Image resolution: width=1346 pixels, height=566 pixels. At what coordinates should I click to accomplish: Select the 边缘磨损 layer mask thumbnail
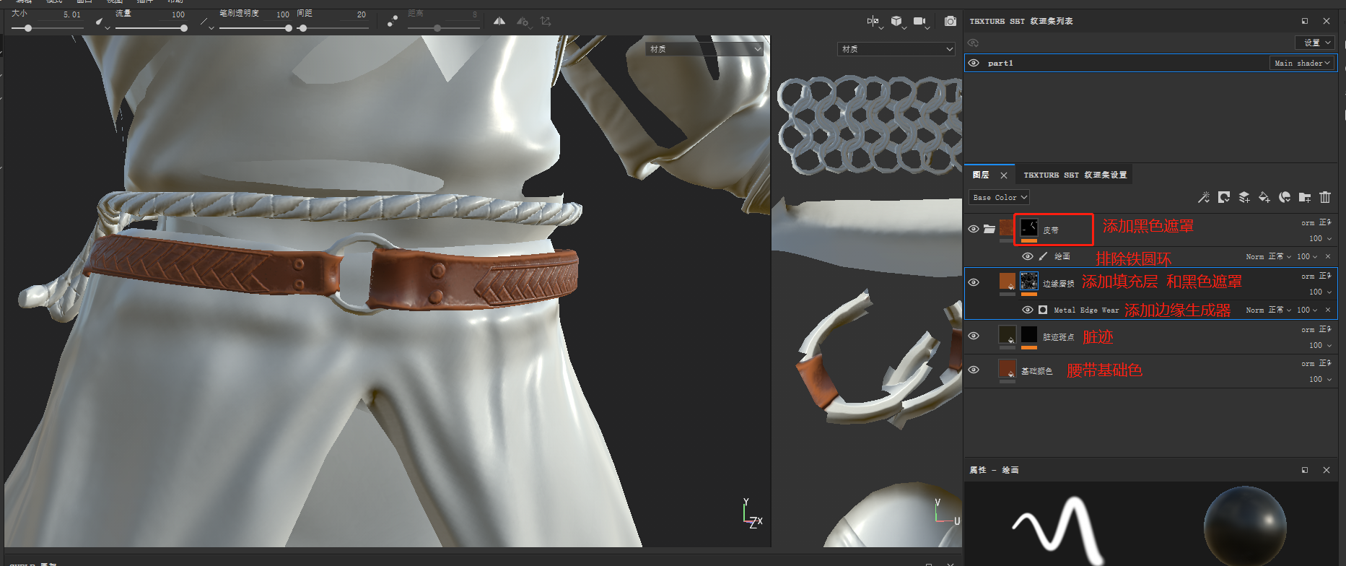(x=1029, y=281)
